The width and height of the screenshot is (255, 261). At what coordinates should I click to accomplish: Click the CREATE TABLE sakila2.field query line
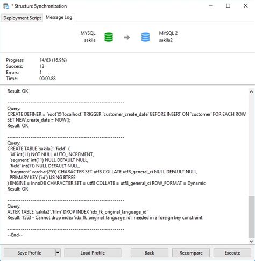tap(39, 149)
